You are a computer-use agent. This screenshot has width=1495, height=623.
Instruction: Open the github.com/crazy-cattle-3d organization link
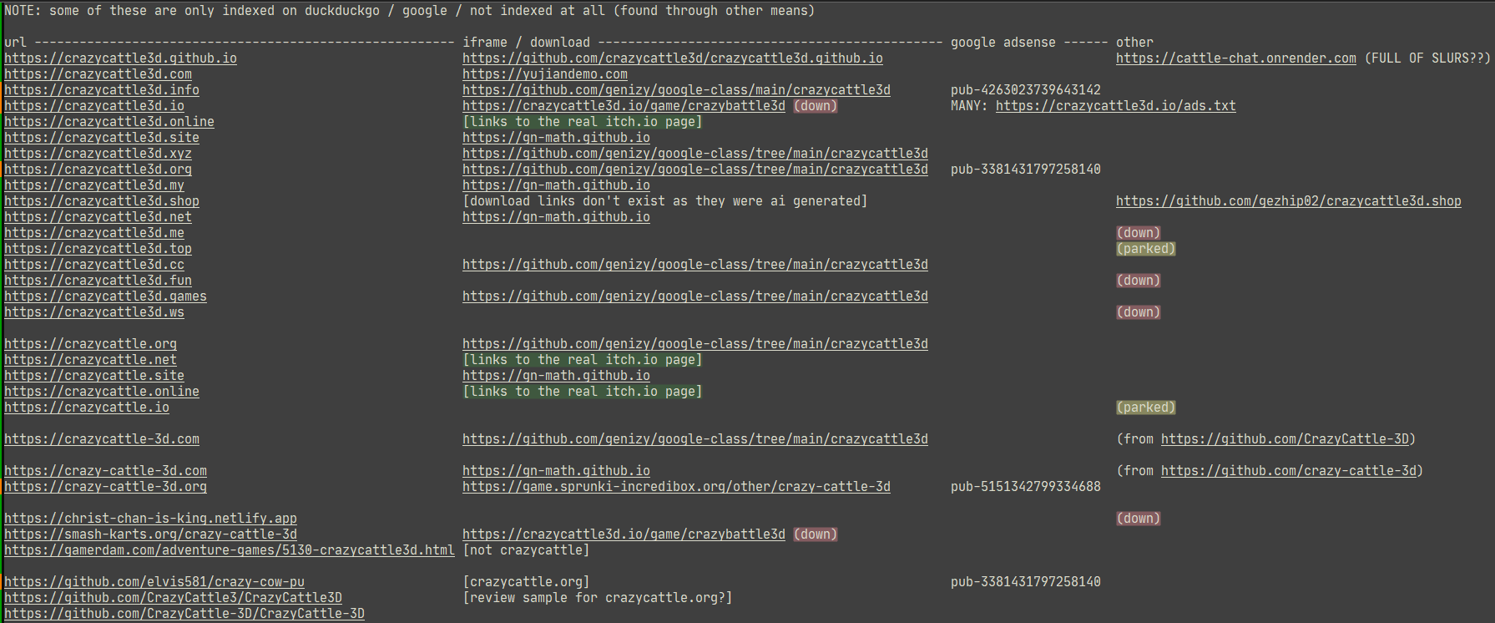1289,471
